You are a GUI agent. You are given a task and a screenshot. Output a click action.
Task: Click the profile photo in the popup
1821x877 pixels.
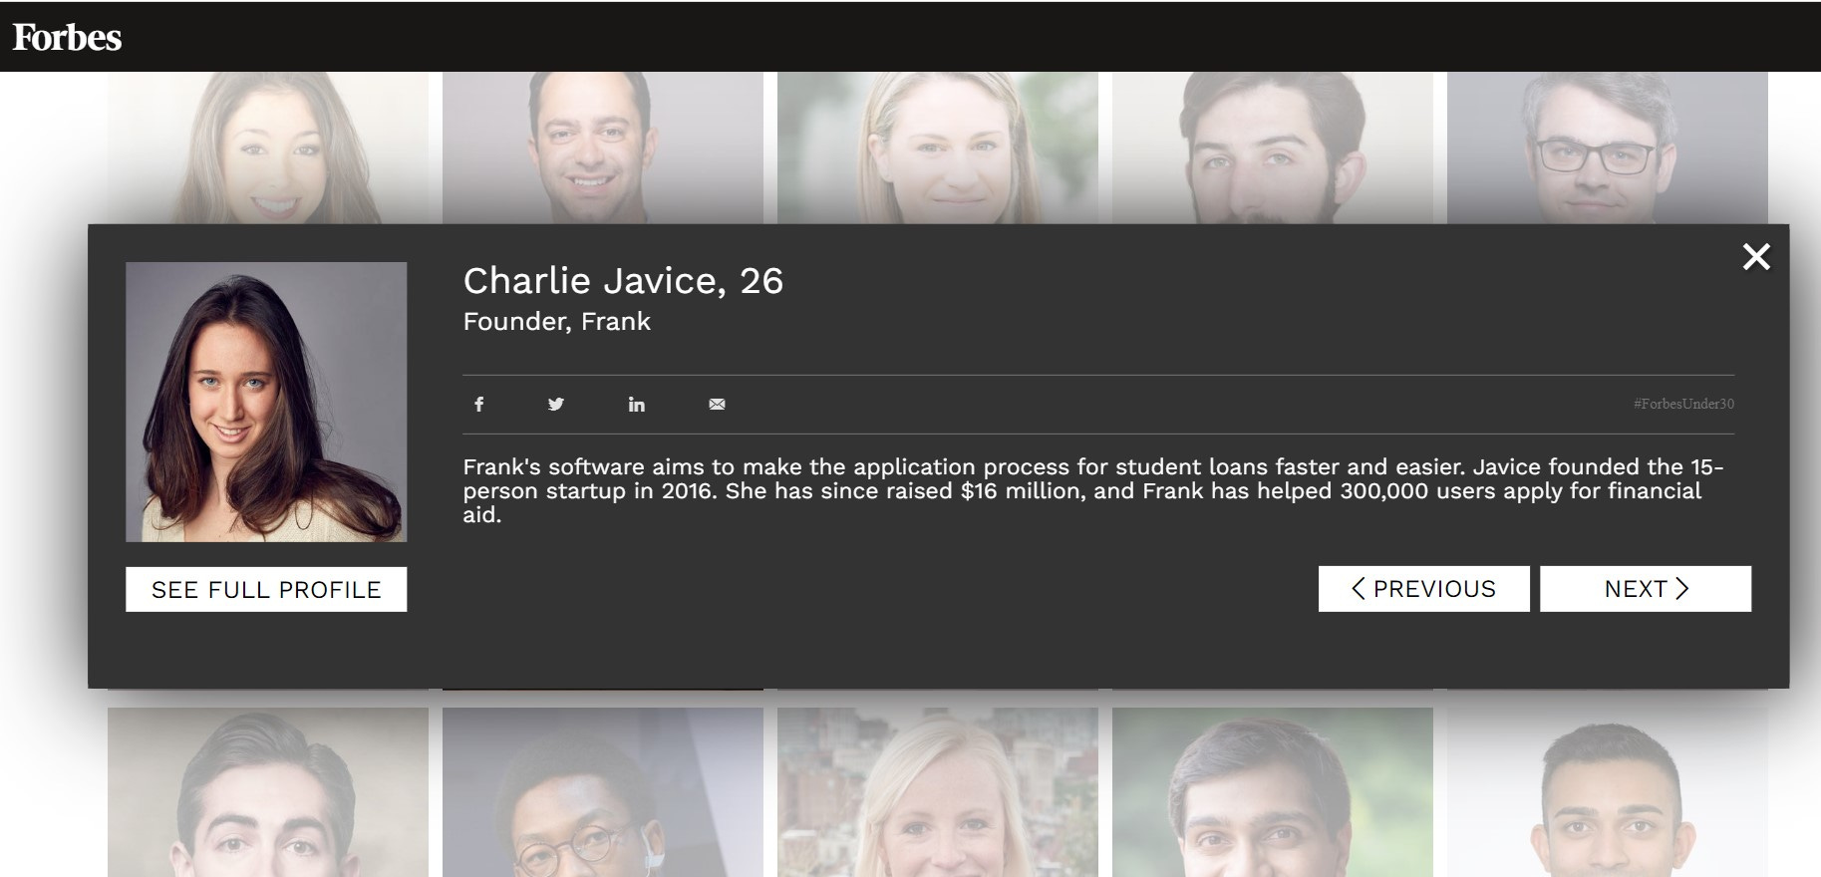point(266,402)
